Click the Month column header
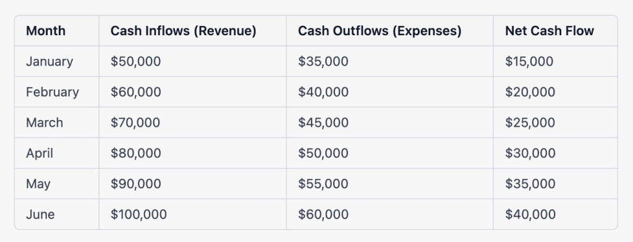Image resolution: width=633 pixels, height=242 pixels. (46, 31)
